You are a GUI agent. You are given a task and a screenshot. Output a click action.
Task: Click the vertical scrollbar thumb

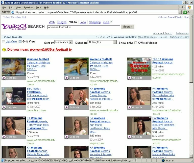pyautogui.click(x=191, y=50)
